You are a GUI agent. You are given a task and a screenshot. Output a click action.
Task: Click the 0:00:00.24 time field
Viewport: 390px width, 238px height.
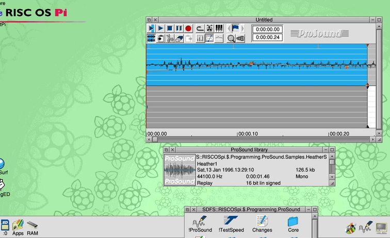click(267, 37)
